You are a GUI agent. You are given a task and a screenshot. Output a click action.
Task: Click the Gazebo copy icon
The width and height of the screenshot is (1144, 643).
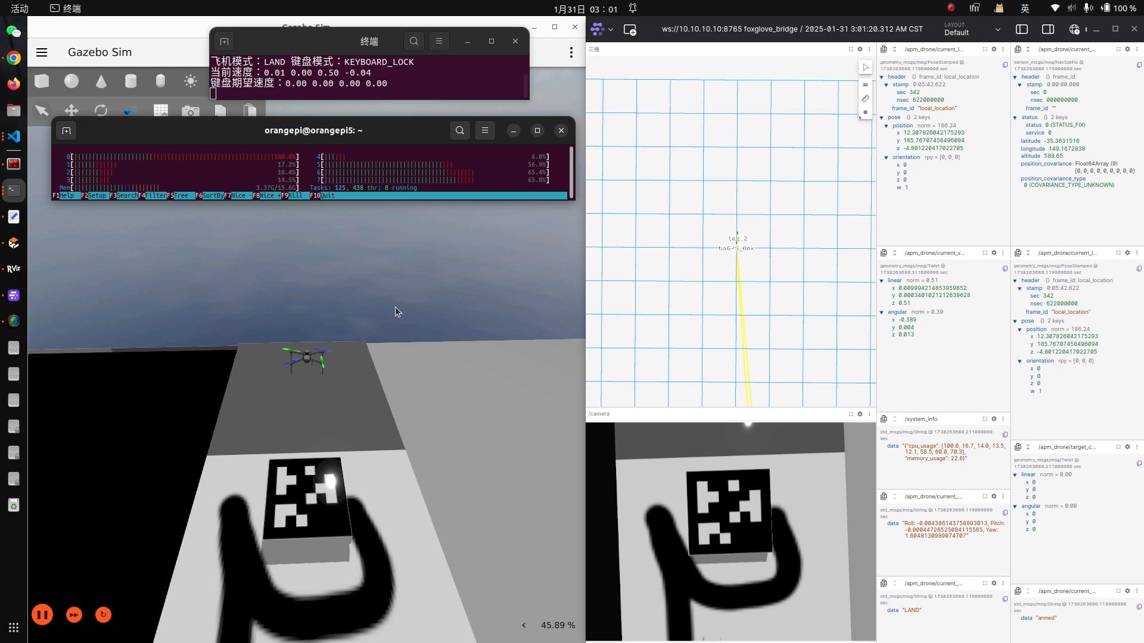click(x=220, y=110)
